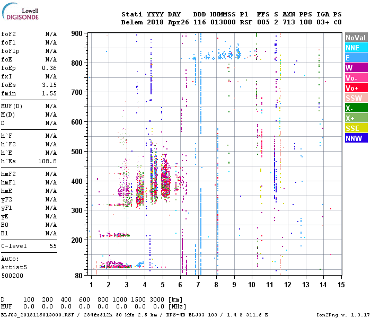Click the hmF1 parameter label
The width and height of the screenshot is (371, 318).
[8, 182]
